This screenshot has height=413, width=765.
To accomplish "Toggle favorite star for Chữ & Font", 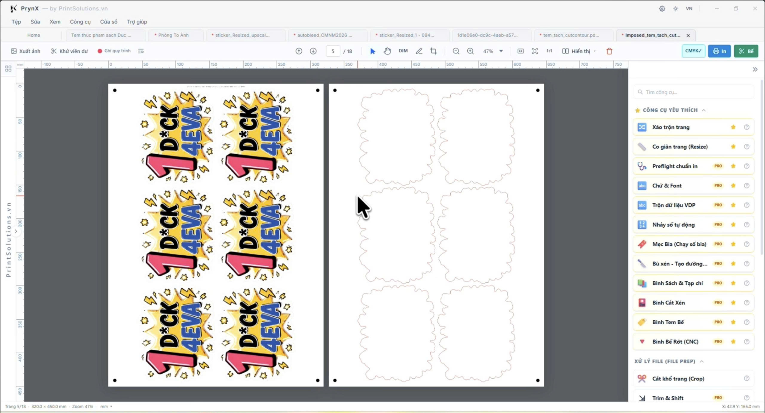I will (733, 186).
